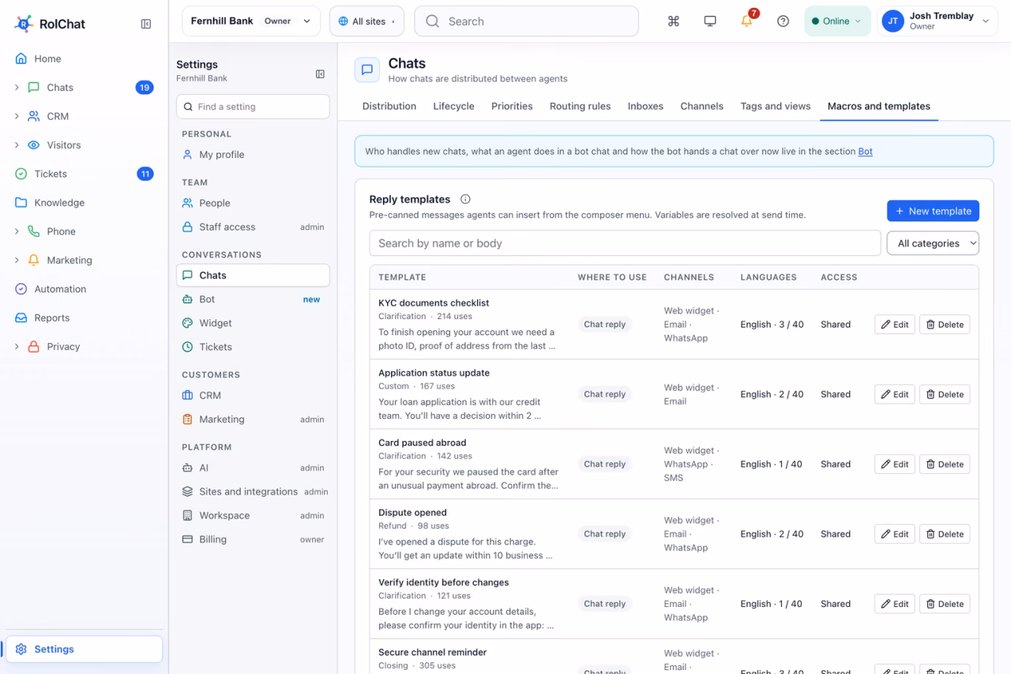
Task: Open Knowledge in the sidebar
Action: 84,202
